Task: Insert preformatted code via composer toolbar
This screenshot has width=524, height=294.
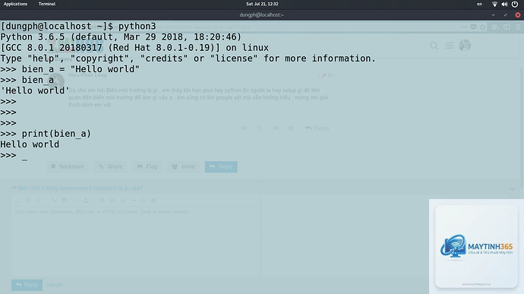Action: tap(75, 201)
